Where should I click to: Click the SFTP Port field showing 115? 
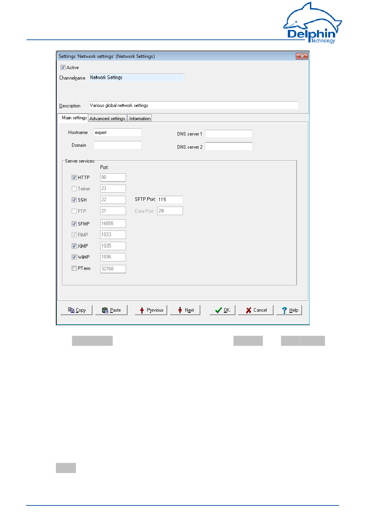coord(170,200)
